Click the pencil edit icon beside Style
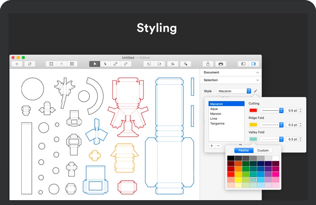This screenshot has width=316, height=205. [x=255, y=91]
